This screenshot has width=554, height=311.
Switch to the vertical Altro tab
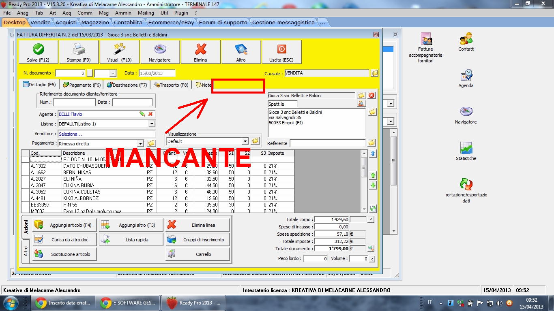pyautogui.click(x=25, y=251)
